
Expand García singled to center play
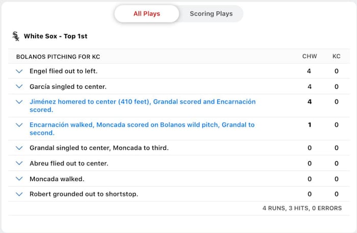(19, 87)
